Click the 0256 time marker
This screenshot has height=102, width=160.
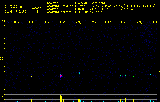pyautogui.click(x=93, y=22)
